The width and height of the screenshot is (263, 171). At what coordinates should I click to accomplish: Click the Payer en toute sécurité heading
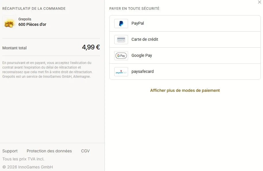pyautogui.click(x=134, y=9)
